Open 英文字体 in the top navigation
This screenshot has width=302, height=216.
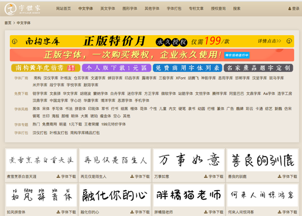pyautogui.click(x=107, y=9)
